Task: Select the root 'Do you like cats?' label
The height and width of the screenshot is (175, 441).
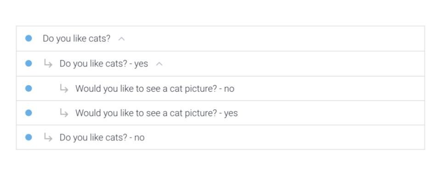Action: (x=77, y=39)
